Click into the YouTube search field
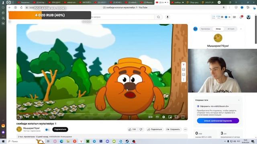The width and height of the screenshot is (257, 144). tap(122, 17)
